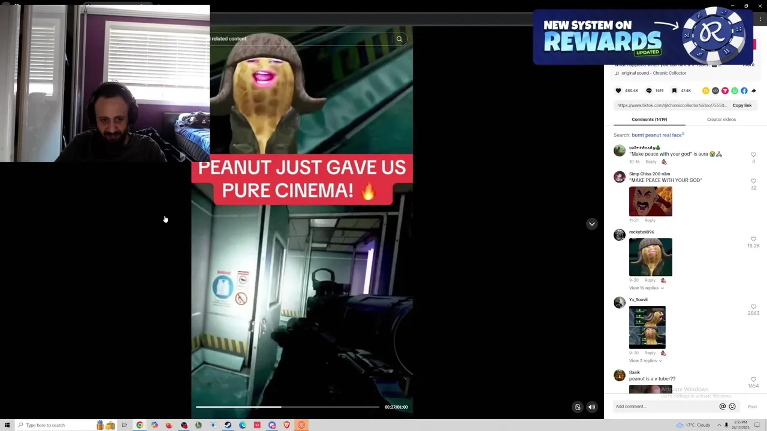767x431 pixels.
Task: Seek on the video progress bar
Action: (x=287, y=407)
